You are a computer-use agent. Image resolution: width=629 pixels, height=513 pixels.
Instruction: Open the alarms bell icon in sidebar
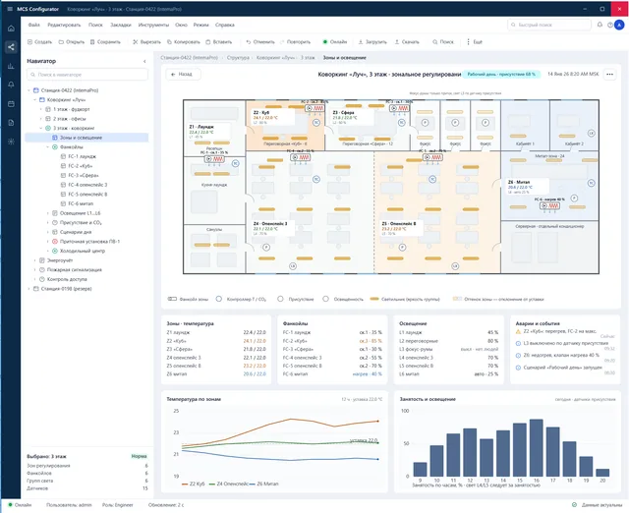(11, 85)
